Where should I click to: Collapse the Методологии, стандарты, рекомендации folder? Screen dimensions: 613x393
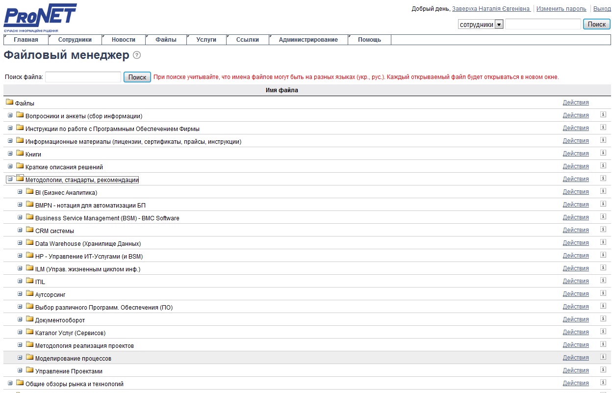pos(10,179)
